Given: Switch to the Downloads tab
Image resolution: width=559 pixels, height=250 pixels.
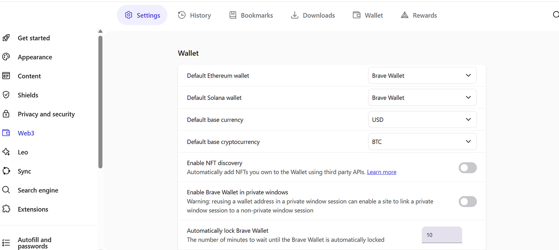Looking at the screenshot, I should [313, 15].
